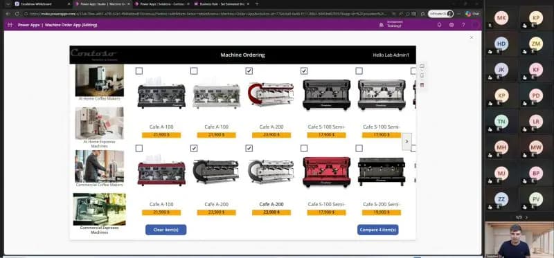The width and height of the screenshot is (554, 258).
Task: Click the Machine Order App (Editing) title
Action: (71, 25)
